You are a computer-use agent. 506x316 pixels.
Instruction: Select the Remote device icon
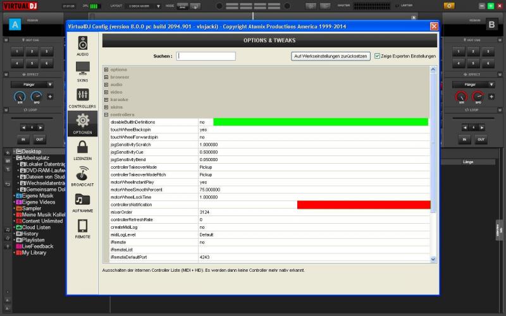83,226
